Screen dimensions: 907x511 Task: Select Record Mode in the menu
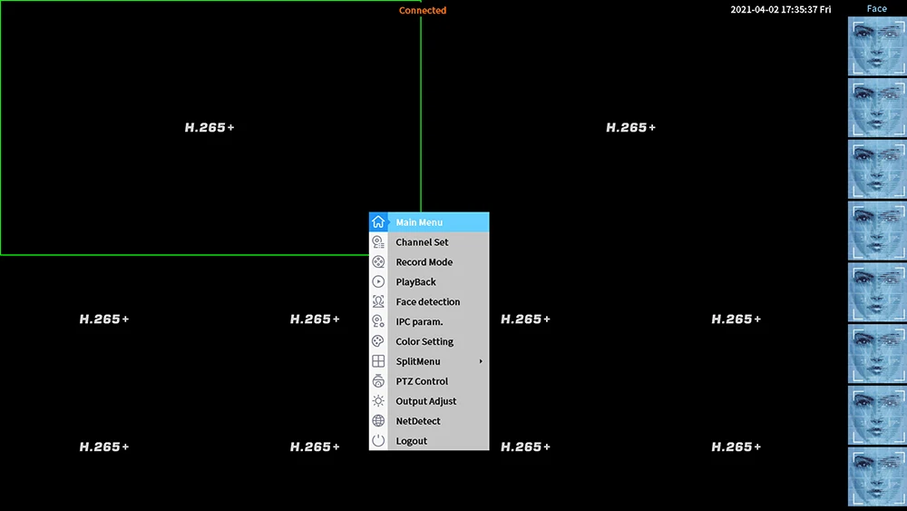tap(429, 261)
